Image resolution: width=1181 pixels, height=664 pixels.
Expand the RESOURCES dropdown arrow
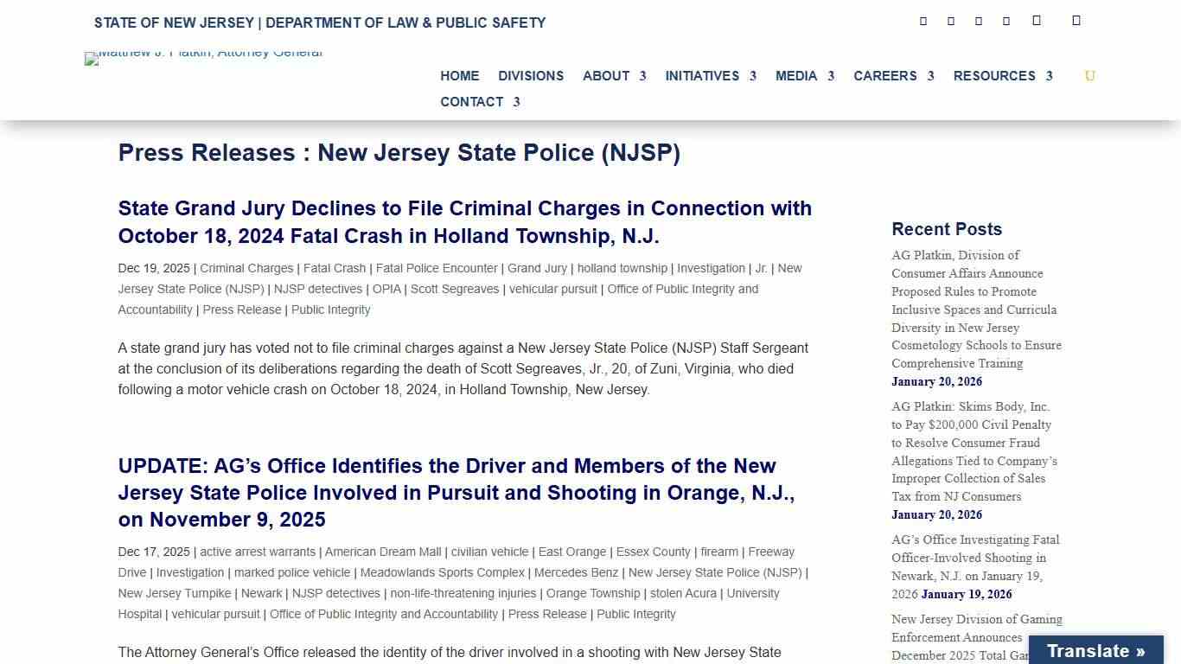point(1050,76)
